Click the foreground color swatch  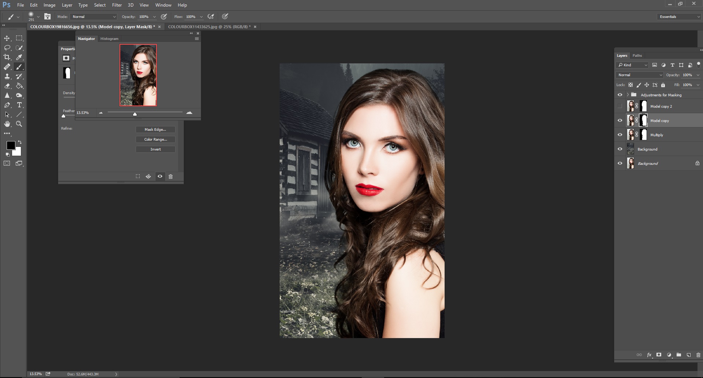[x=10, y=145]
